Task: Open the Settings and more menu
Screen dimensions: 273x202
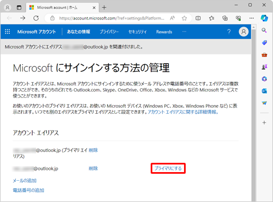Action: click(252, 18)
